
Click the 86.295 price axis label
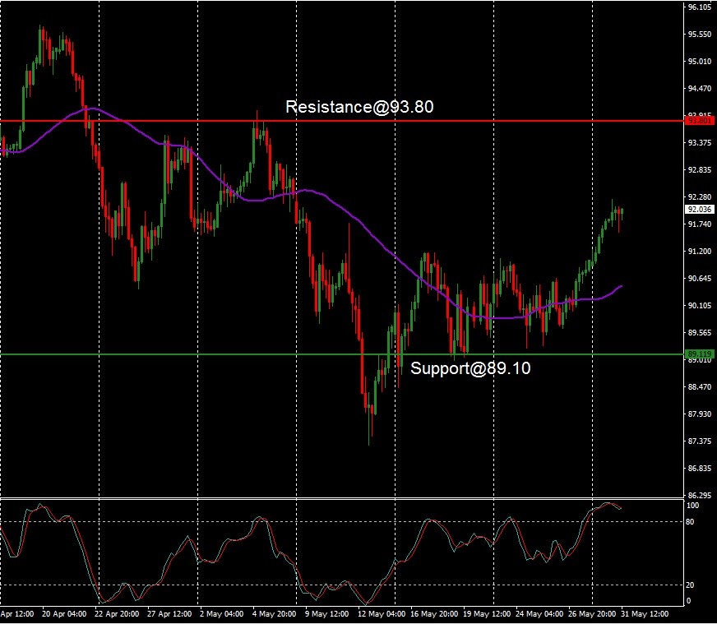[700, 495]
